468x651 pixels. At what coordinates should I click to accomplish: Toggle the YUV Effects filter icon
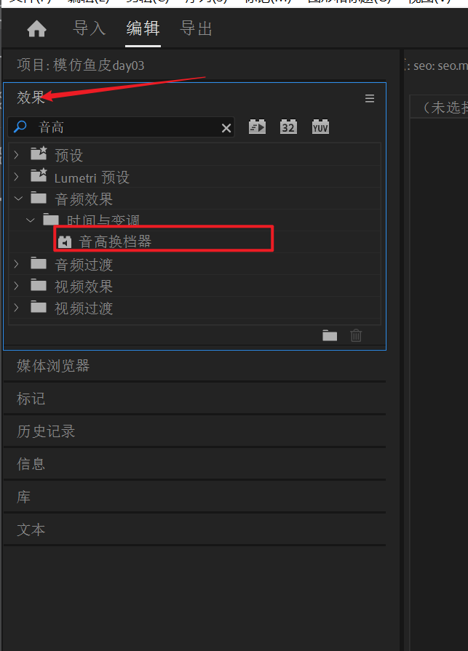click(320, 127)
